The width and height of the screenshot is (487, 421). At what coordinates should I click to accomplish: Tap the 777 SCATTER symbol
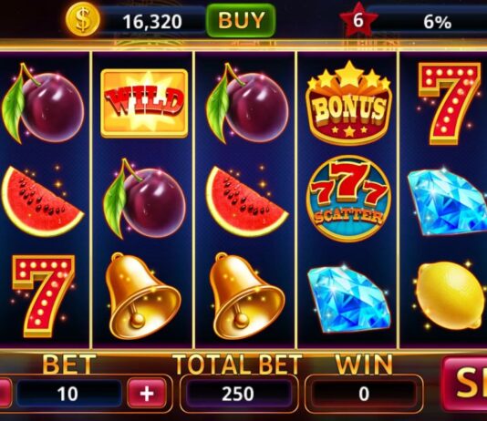click(348, 199)
